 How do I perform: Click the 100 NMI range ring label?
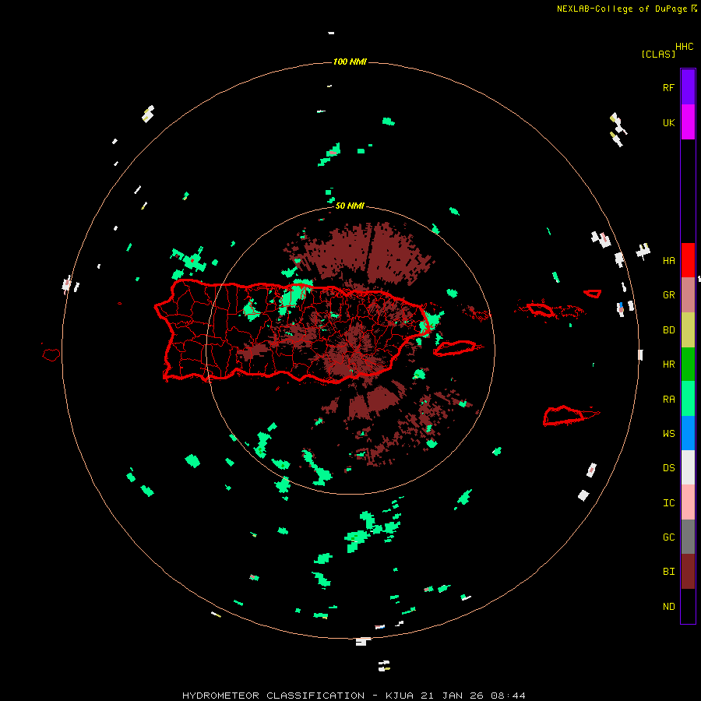(350, 62)
